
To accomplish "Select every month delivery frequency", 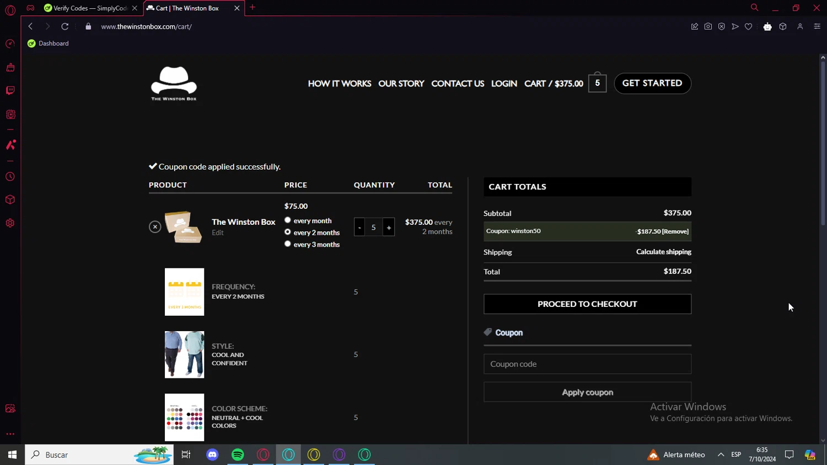I will [x=287, y=220].
